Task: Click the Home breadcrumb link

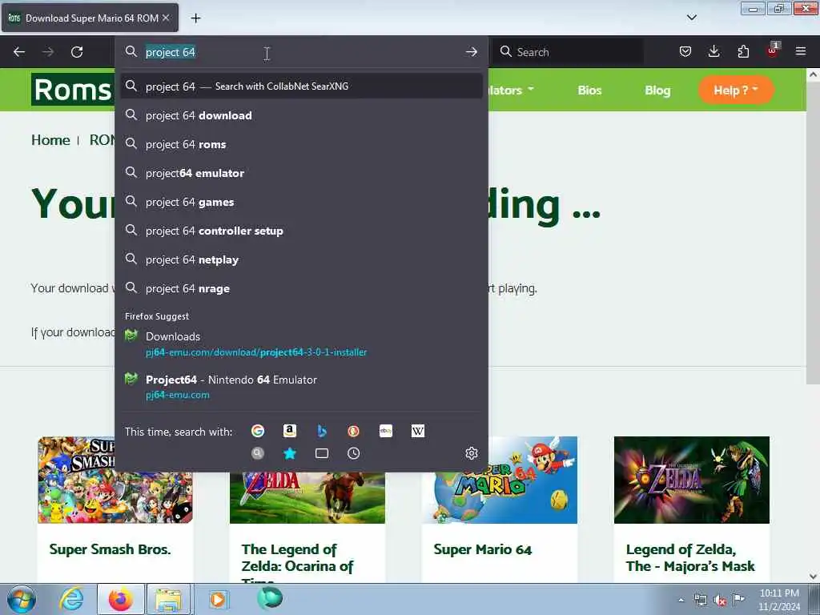Action: 50,140
